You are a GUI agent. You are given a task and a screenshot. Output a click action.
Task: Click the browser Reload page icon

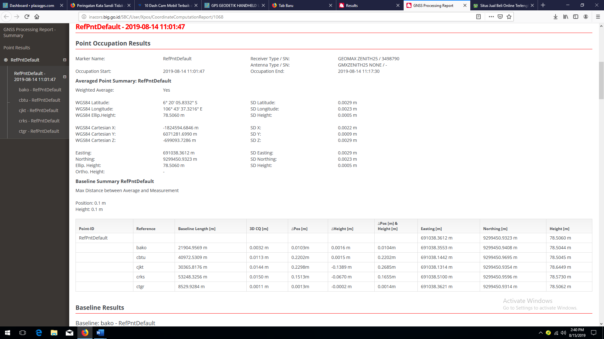[27, 17]
